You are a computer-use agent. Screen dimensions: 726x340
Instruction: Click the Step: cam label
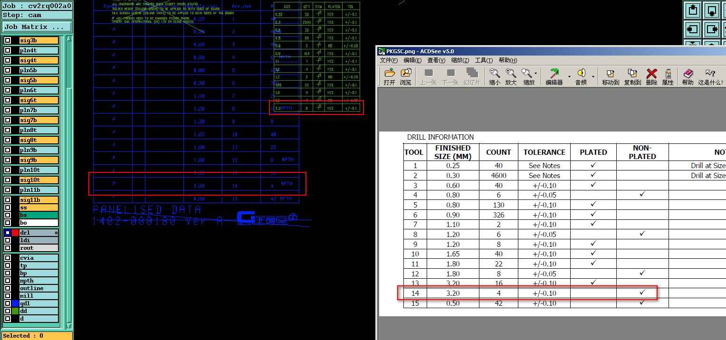pyautogui.click(x=37, y=15)
